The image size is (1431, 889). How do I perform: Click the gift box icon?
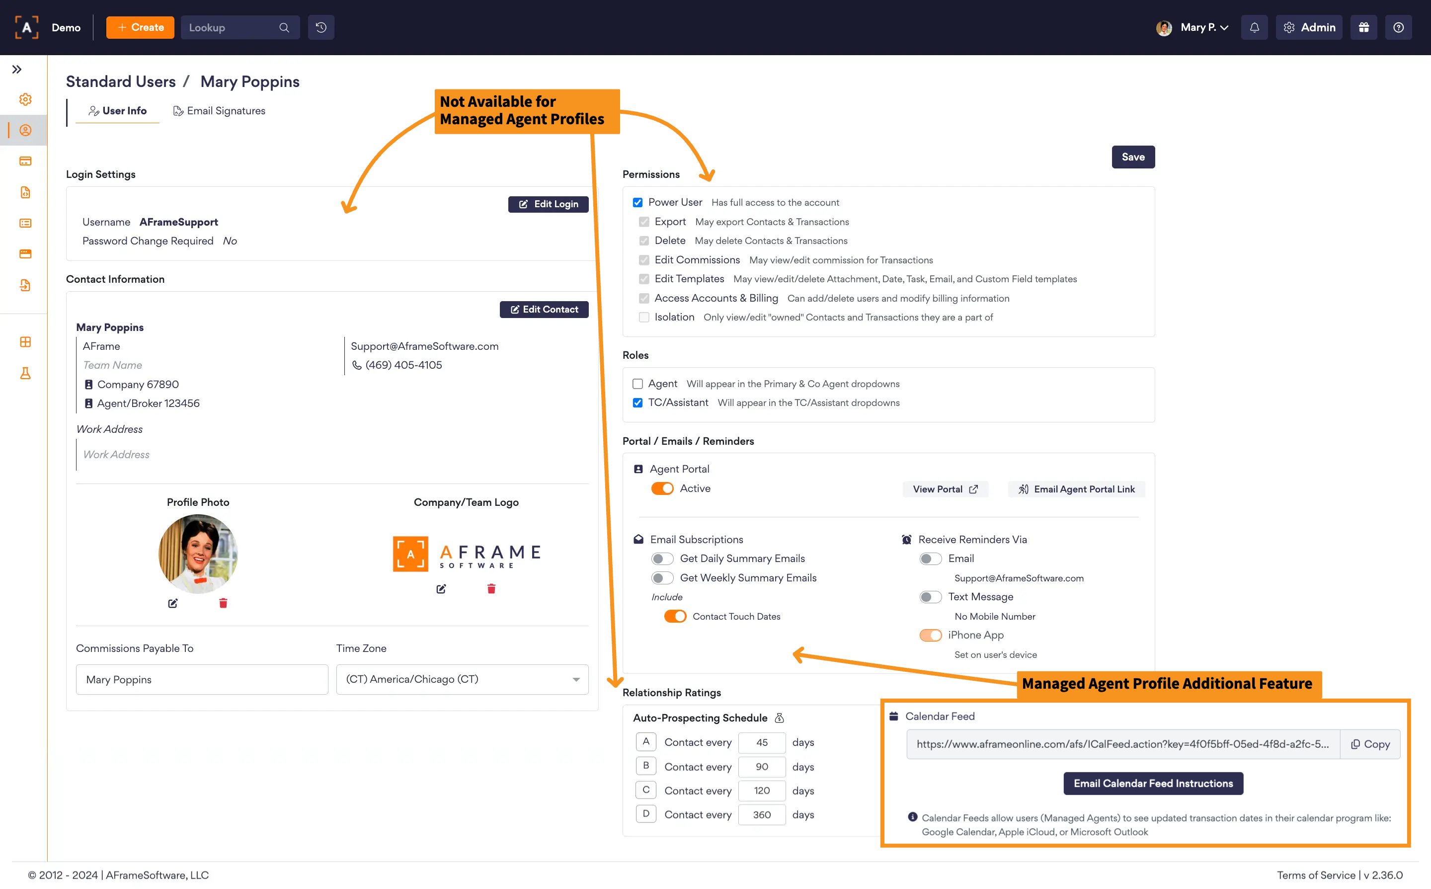coord(1363,28)
